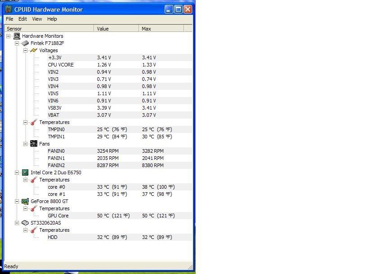Collapse the Voltages tree node
This screenshot has width=378, height=274.
coord(26,50)
